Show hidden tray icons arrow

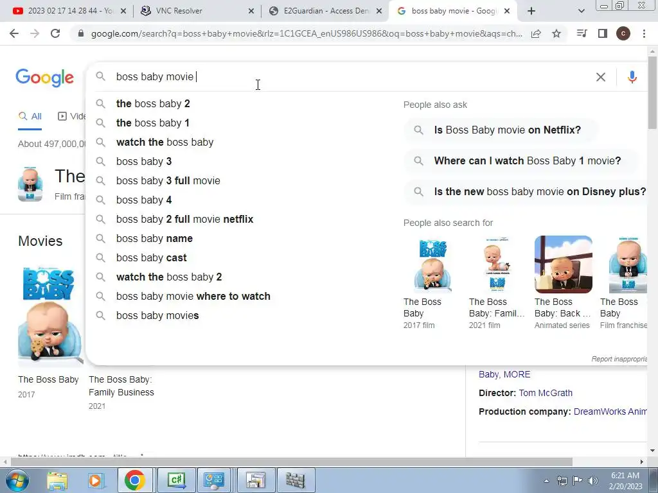(x=546, y=481)
